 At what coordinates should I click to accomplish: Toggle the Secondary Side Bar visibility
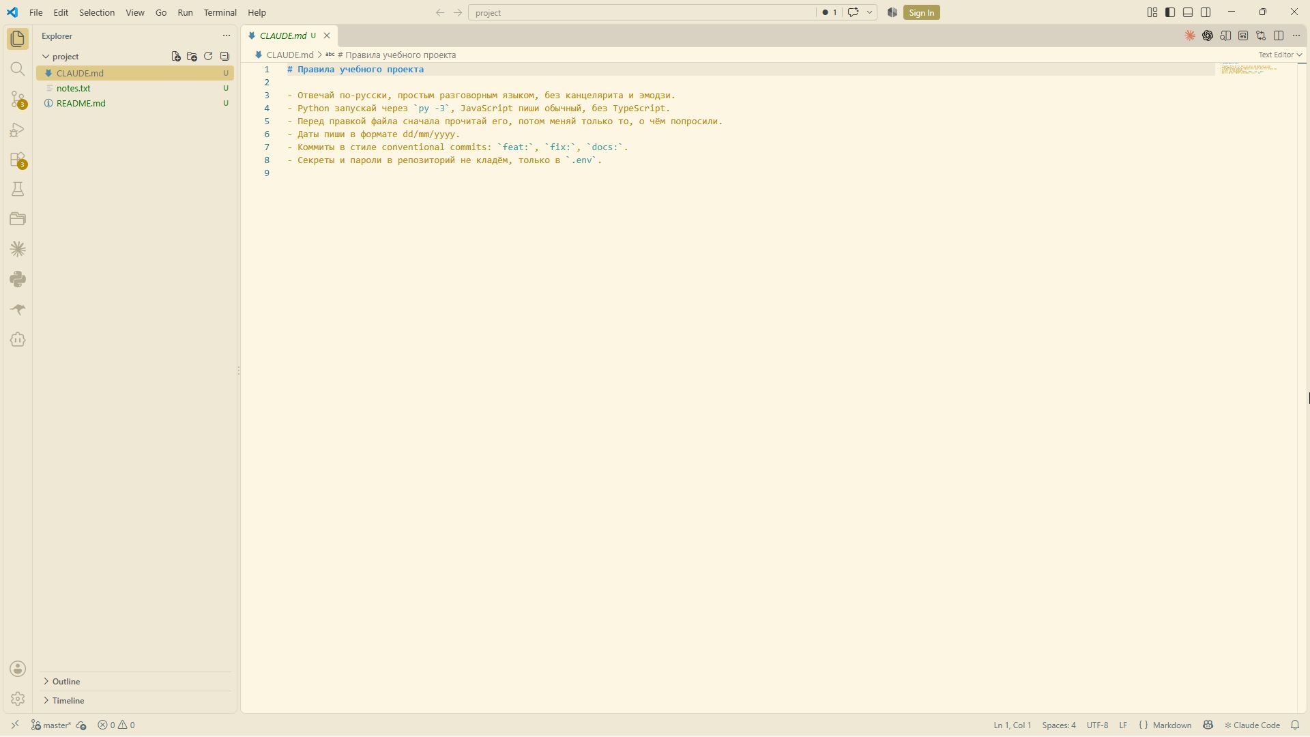[x=1206, y=12]
